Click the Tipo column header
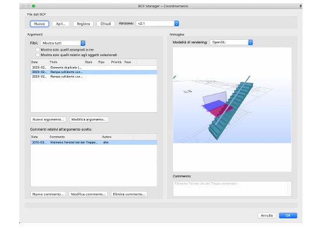The height and width of the screenshot is (231, 318). pyautogui.click(x=104, y=62)
